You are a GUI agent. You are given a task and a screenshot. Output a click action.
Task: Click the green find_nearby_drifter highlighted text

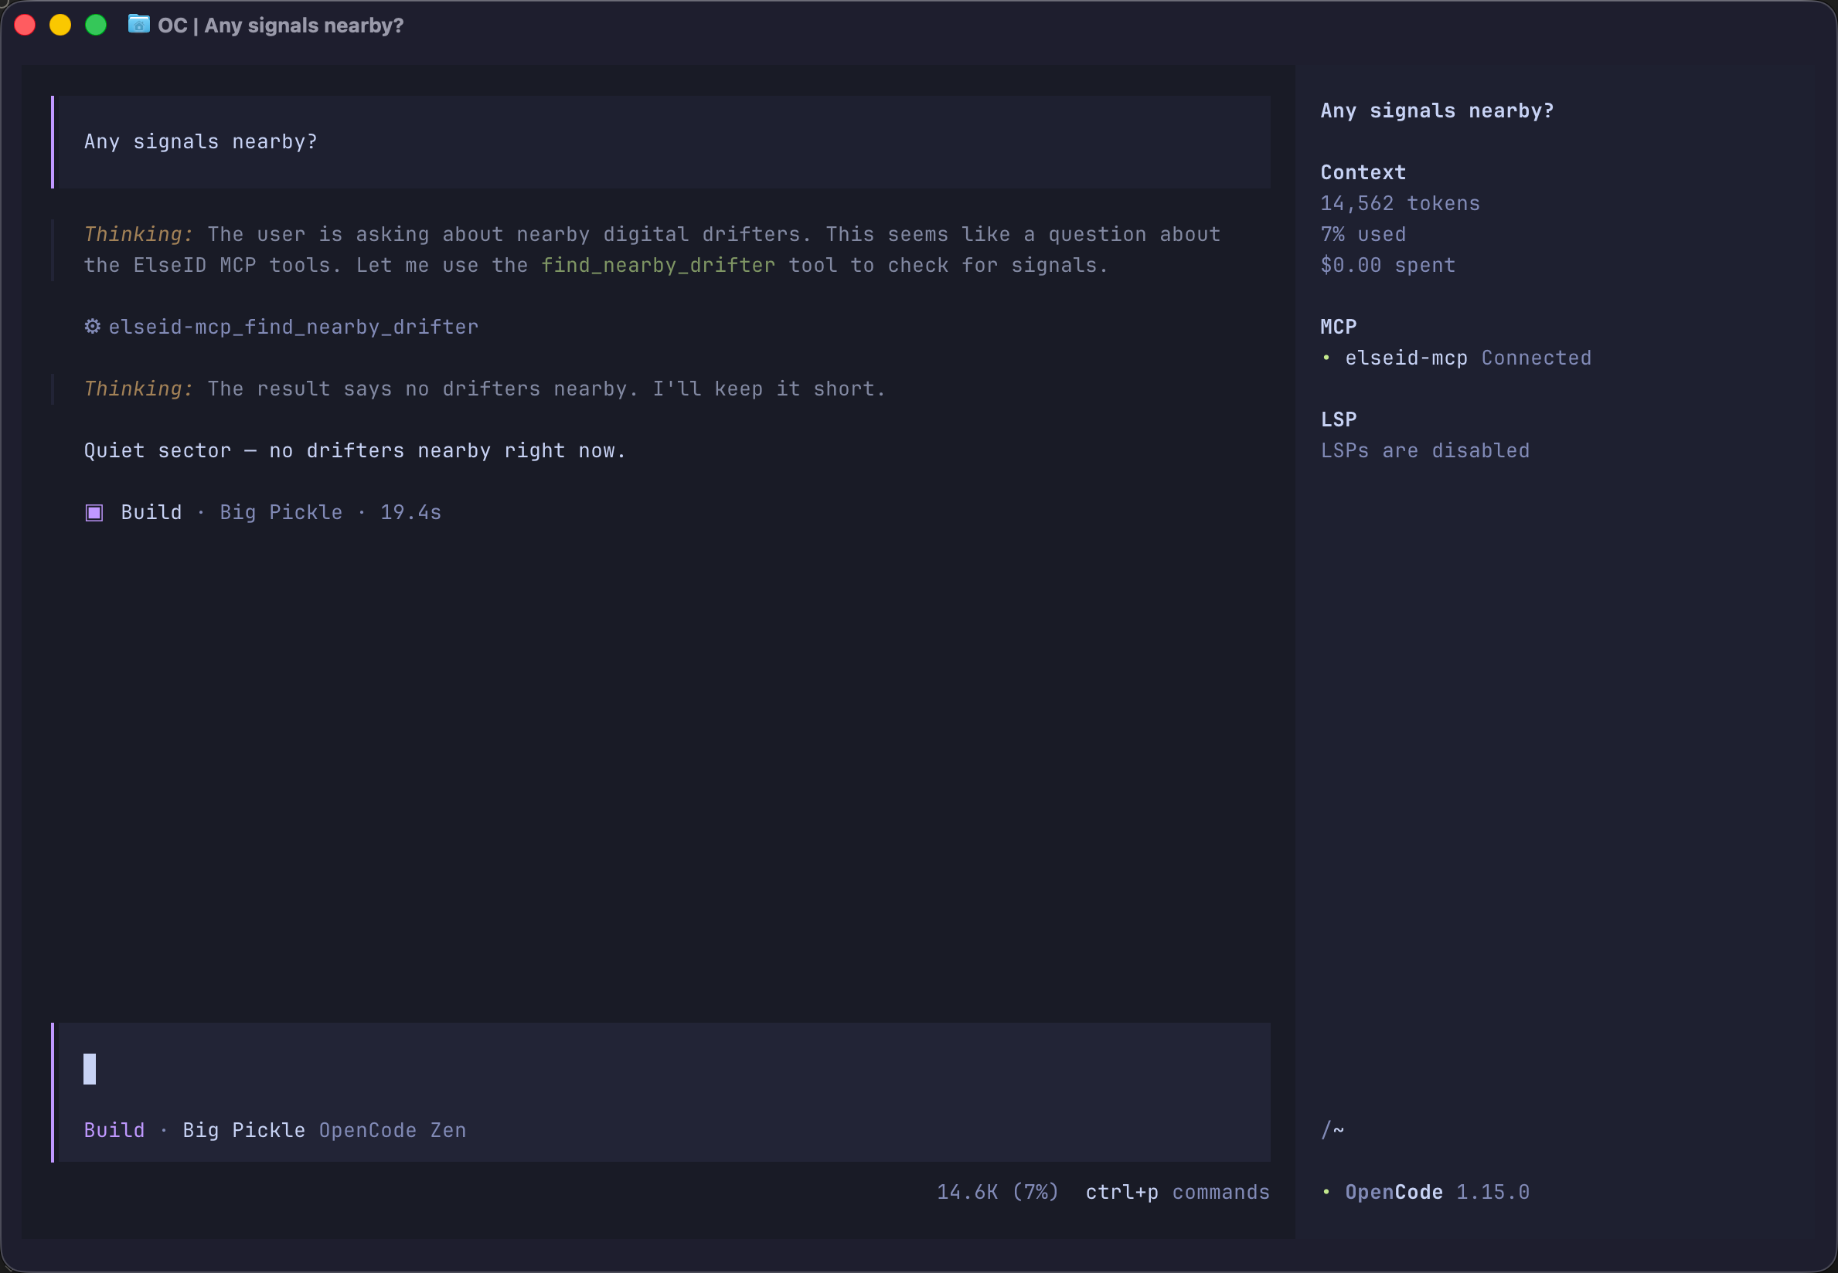coord(659,266)
